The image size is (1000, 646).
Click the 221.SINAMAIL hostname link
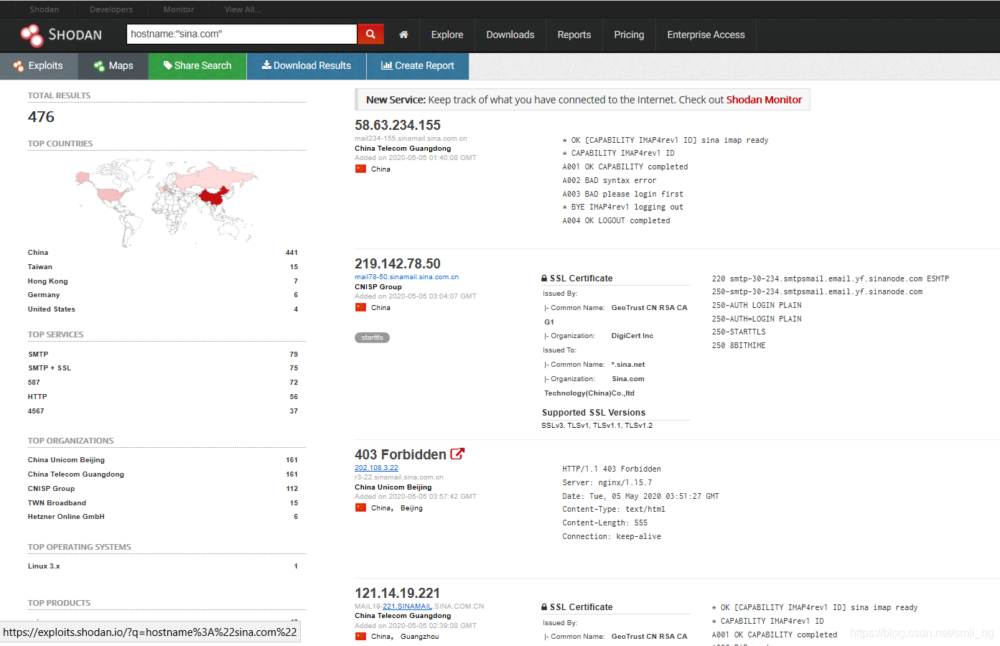407,607
